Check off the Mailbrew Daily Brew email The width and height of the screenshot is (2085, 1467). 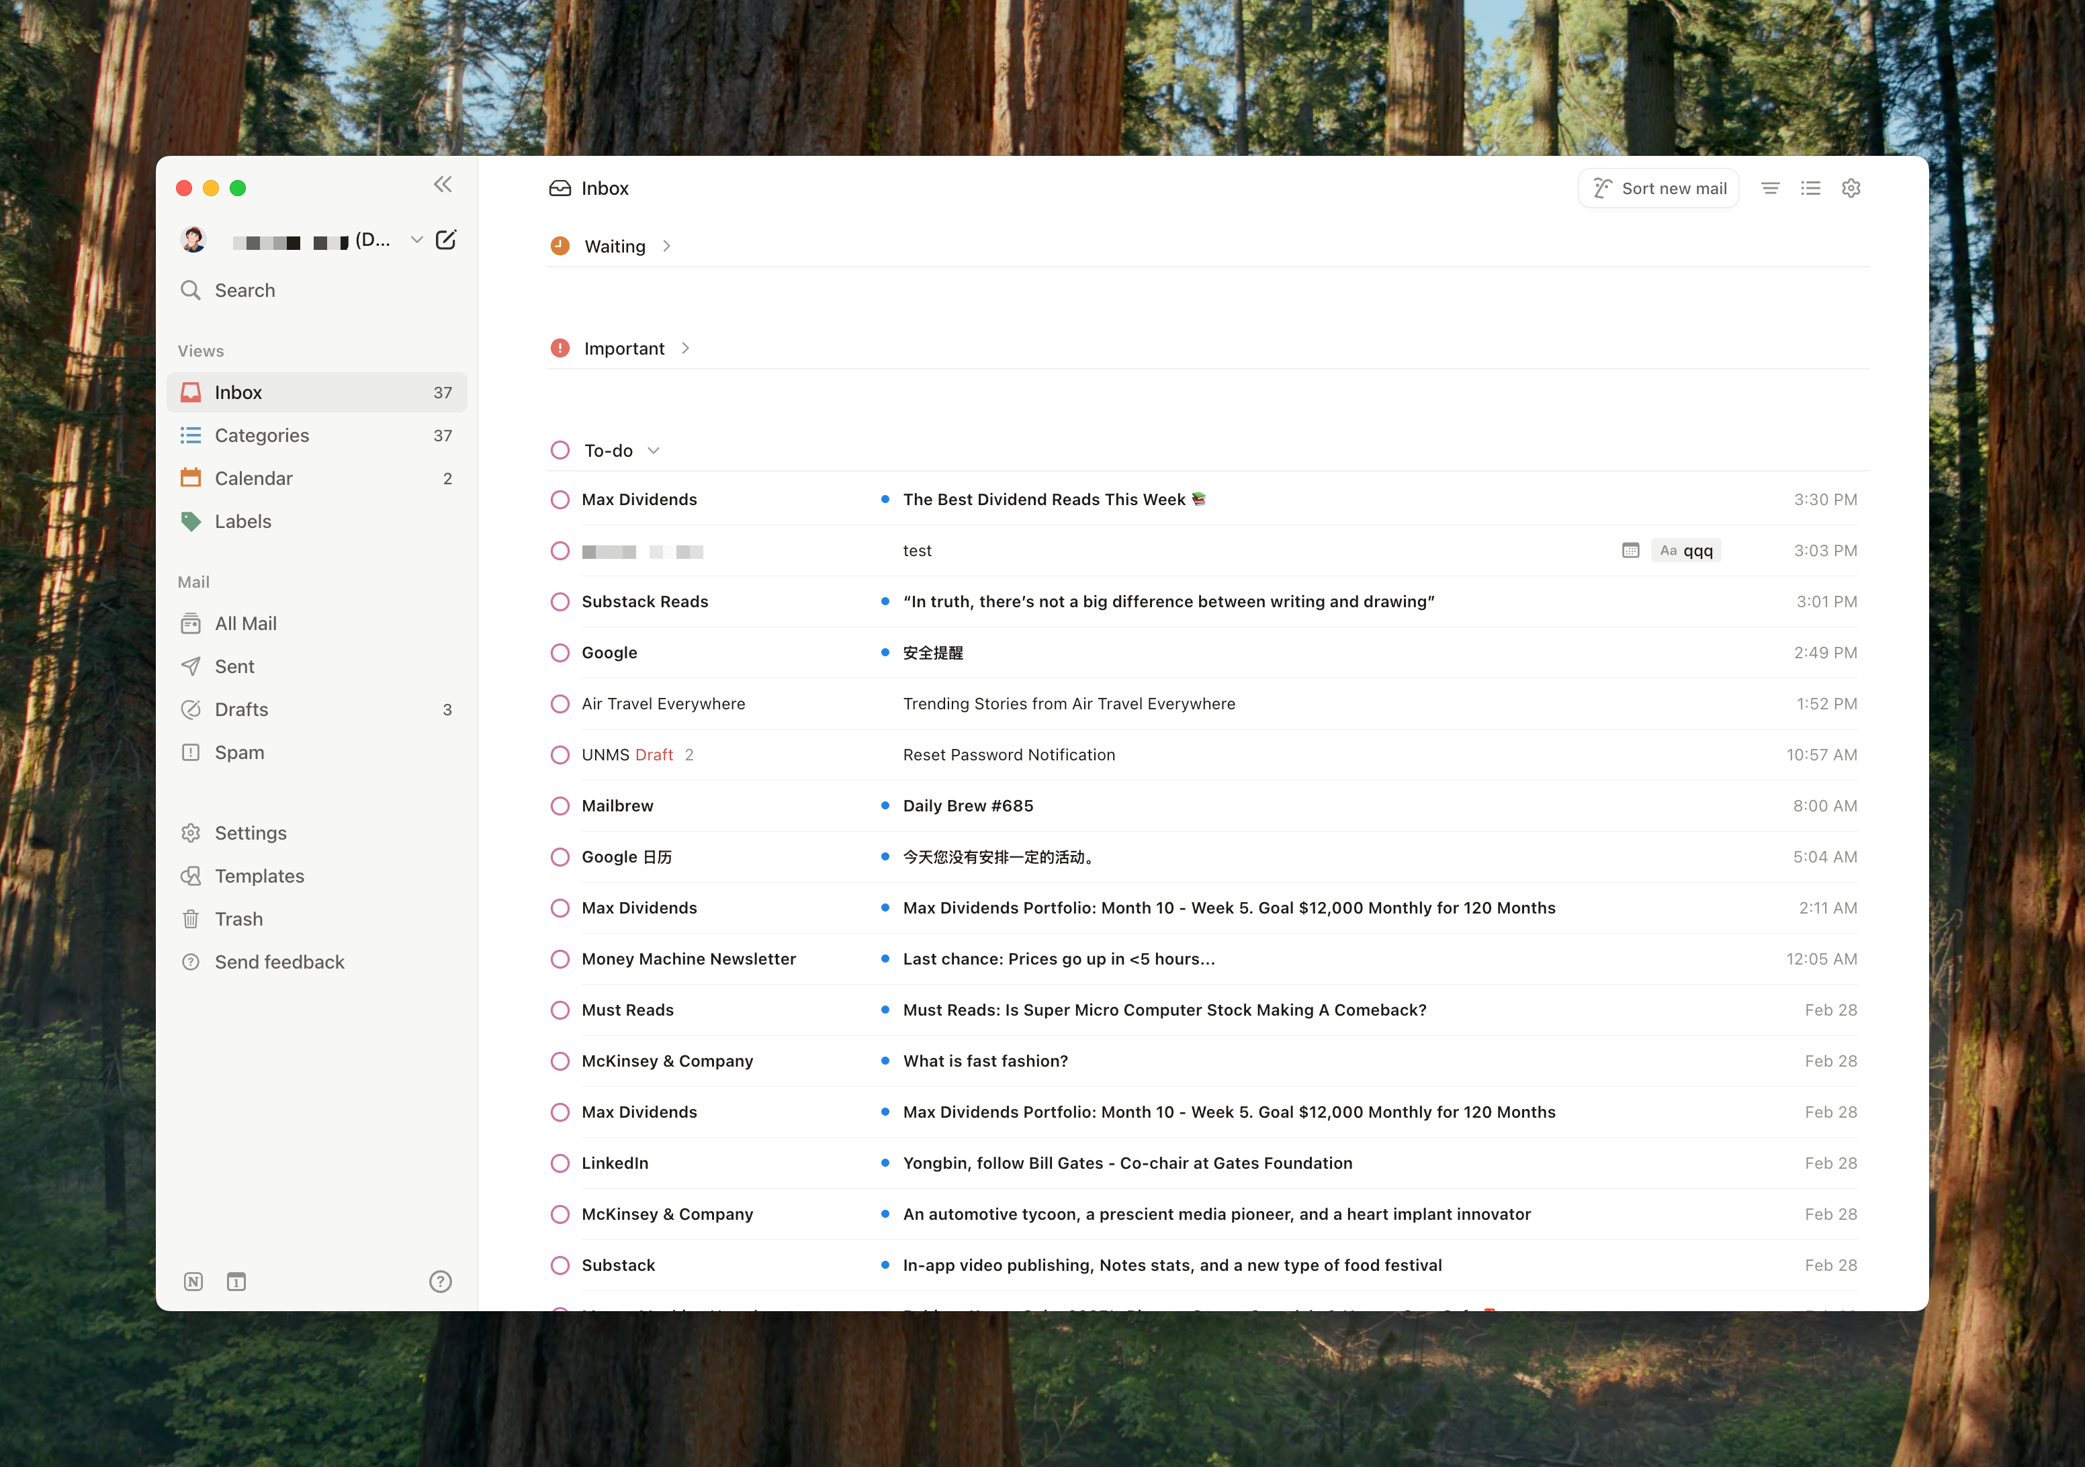[560, 806]
